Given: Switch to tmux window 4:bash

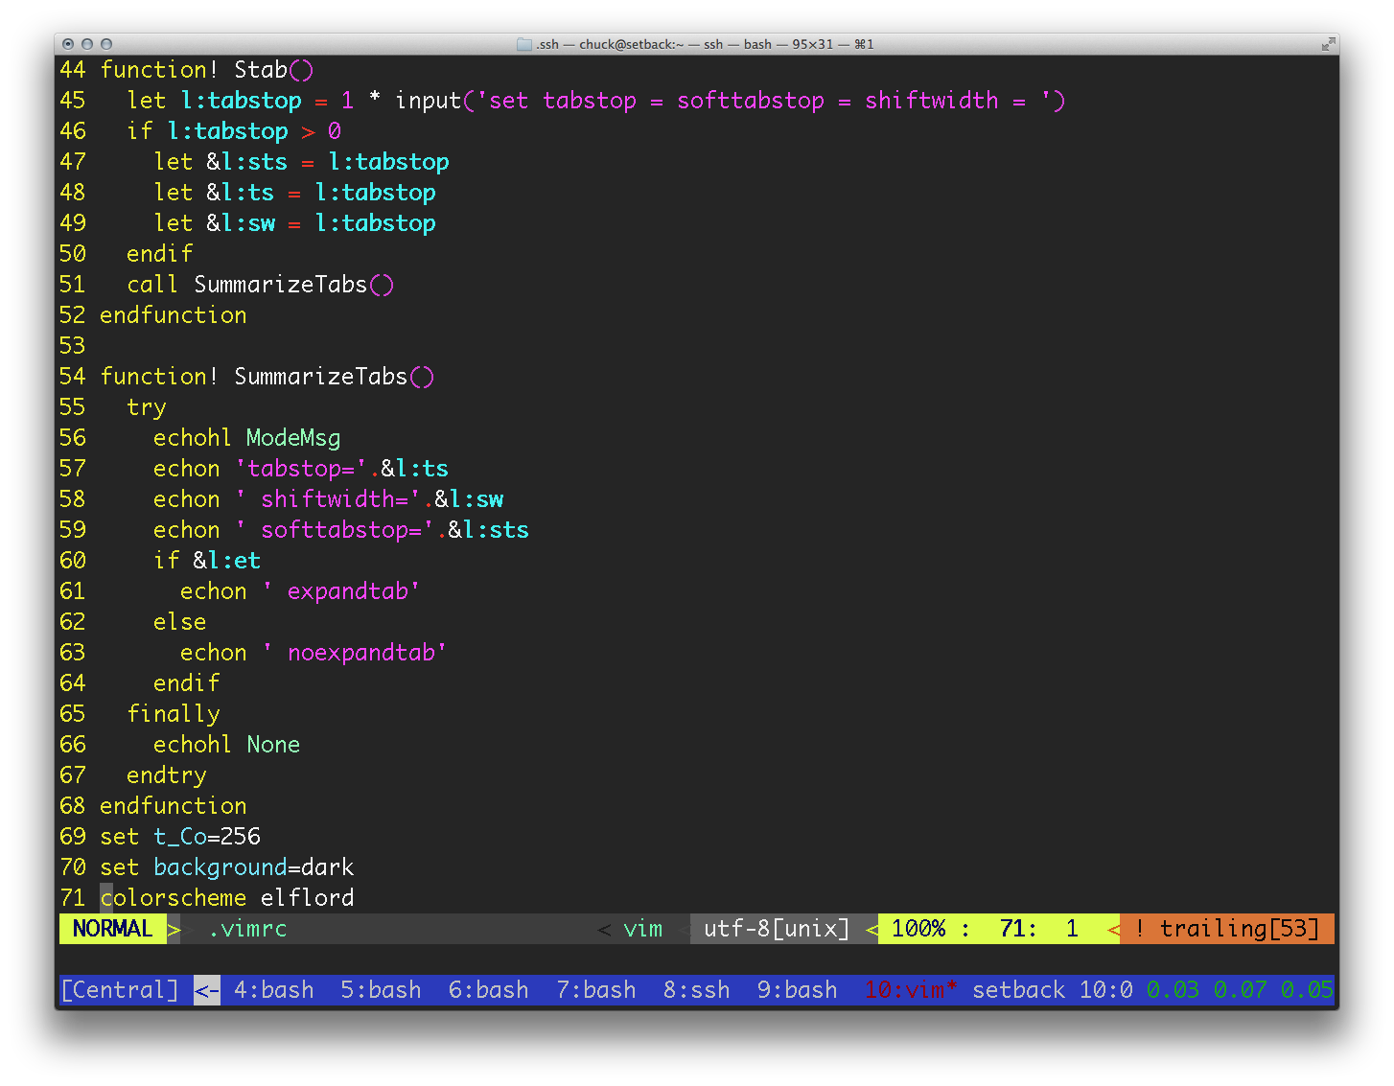Looking at the screenshot, I should point(274,990).
